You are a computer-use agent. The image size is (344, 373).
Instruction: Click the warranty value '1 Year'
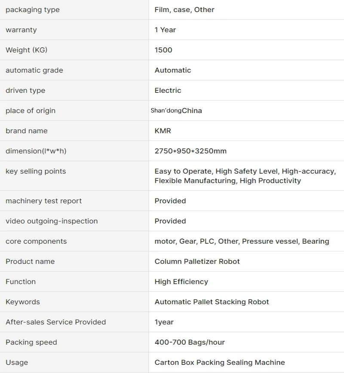165,30
